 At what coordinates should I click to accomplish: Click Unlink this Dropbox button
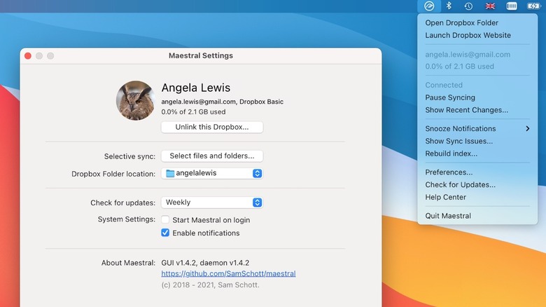pos(211,127)
